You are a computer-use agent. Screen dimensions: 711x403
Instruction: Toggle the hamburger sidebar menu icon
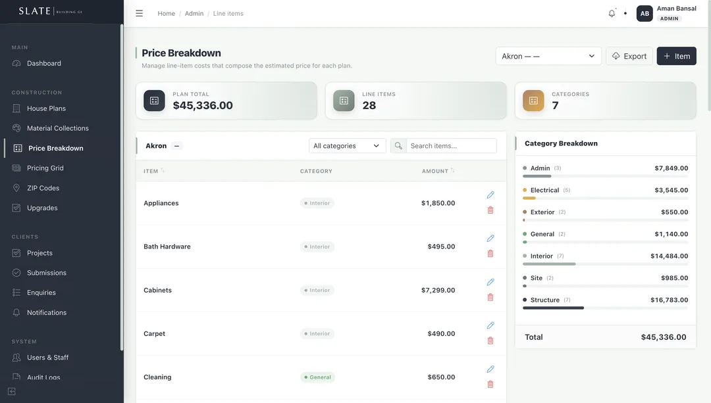coord(139,14)
